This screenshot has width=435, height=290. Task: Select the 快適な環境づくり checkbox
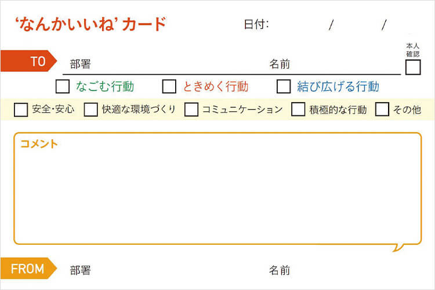90,110
